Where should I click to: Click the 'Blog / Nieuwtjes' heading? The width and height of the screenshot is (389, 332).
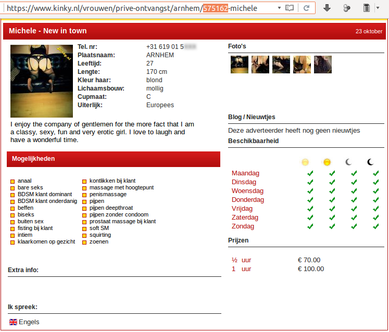coord(252,117)
